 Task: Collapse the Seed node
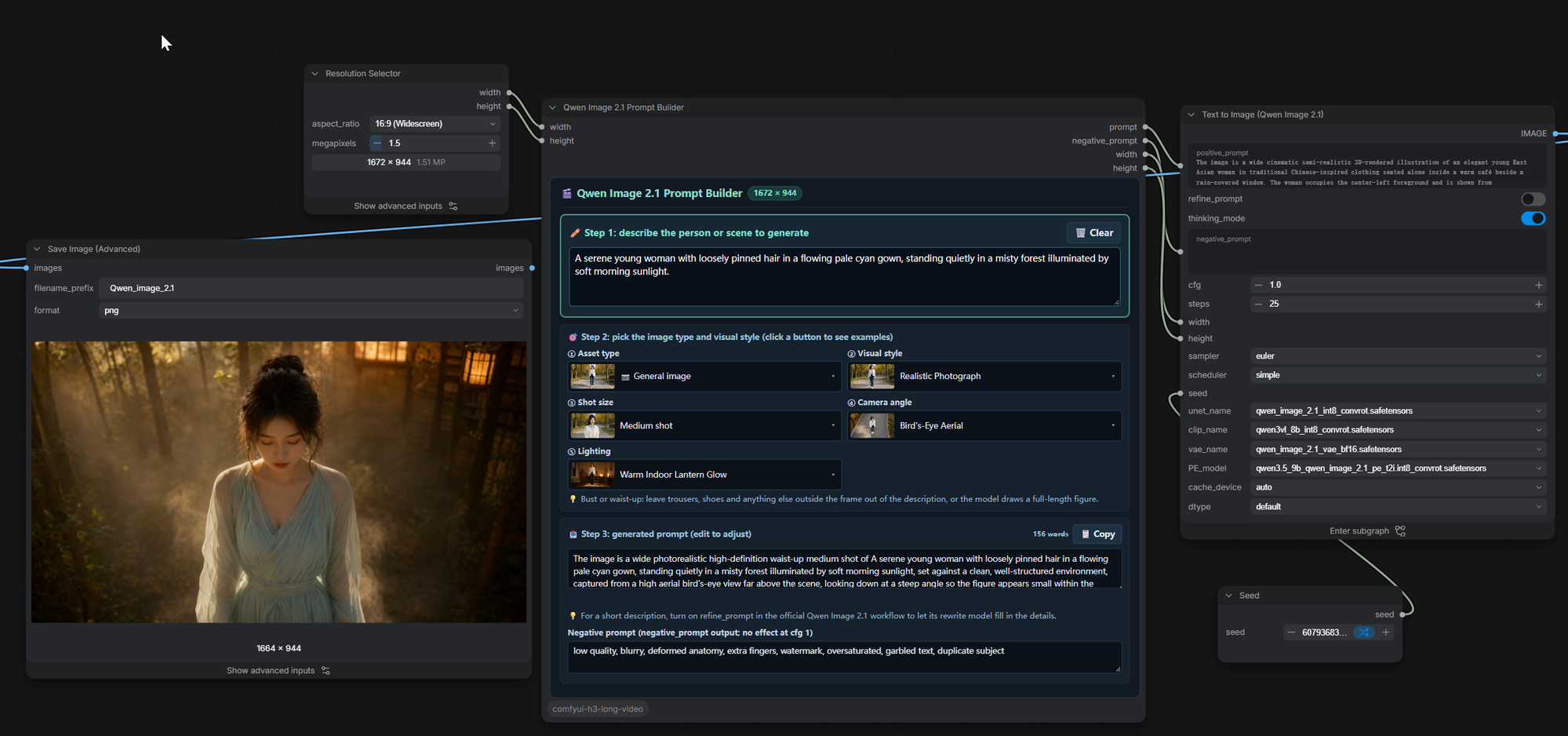[x=1229, y=596]
